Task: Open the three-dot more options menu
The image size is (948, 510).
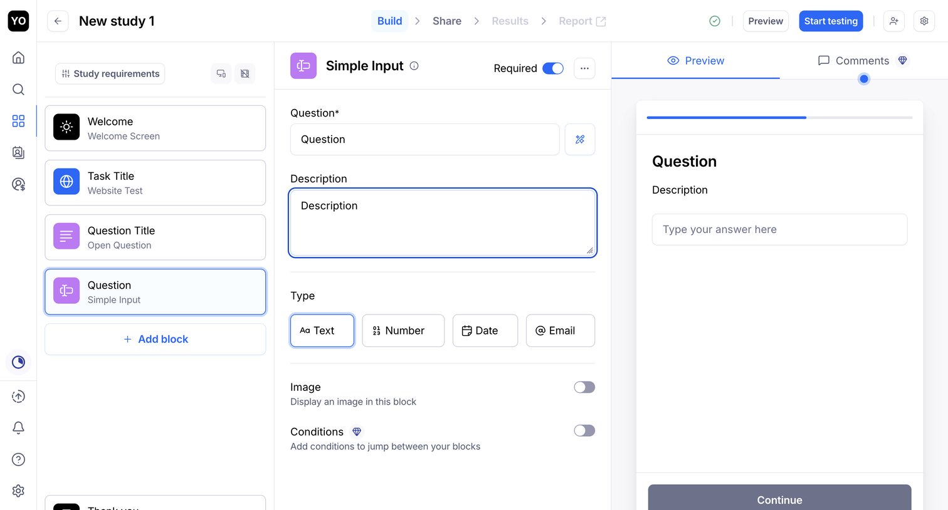Action: click(x=584, y=68)
